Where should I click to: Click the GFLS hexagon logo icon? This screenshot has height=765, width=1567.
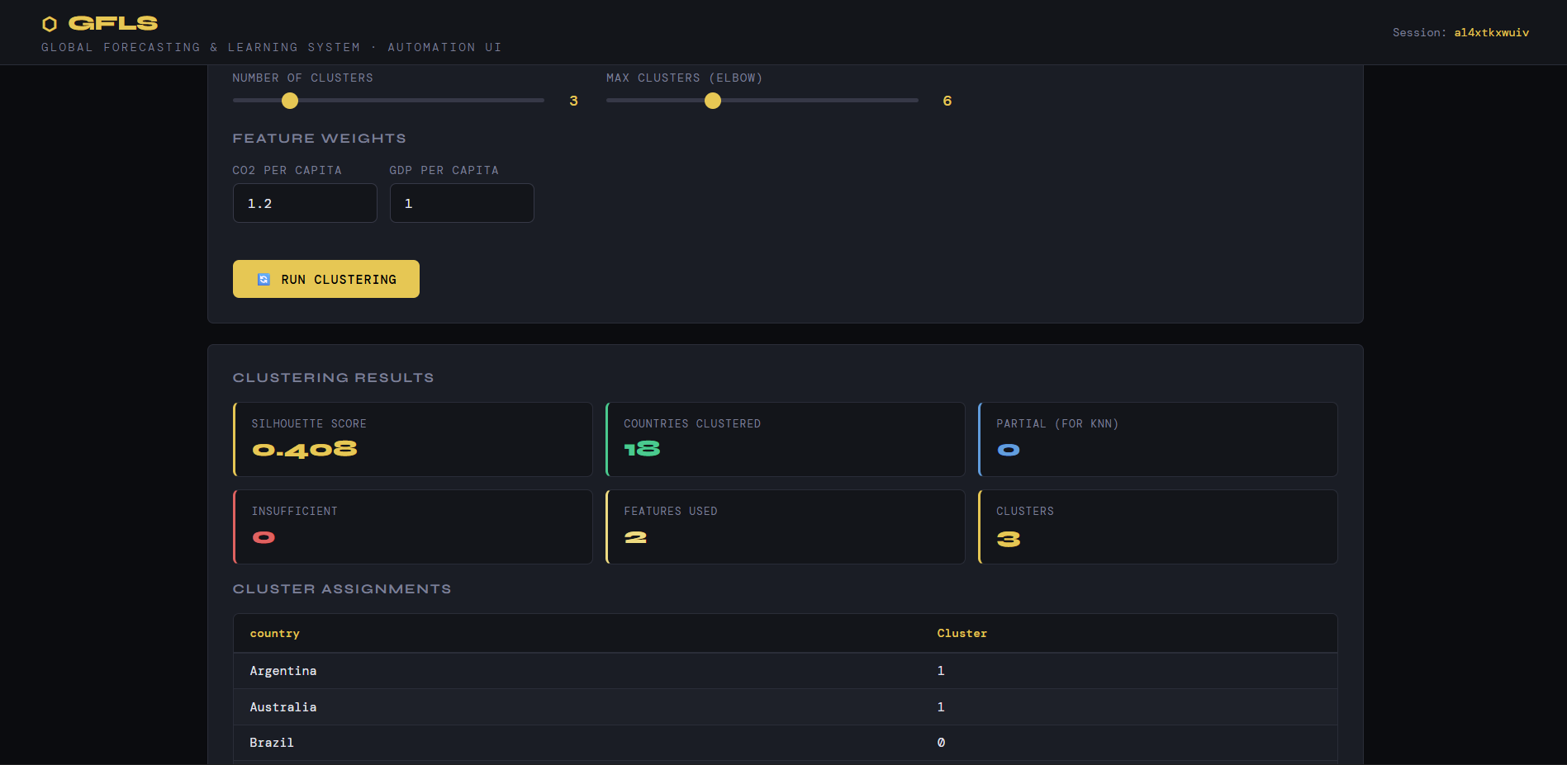pyautogui.click(x=50, y=24)
